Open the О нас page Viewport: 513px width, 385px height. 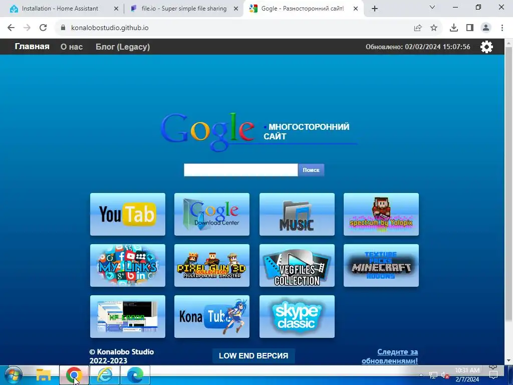click(72, 47)
